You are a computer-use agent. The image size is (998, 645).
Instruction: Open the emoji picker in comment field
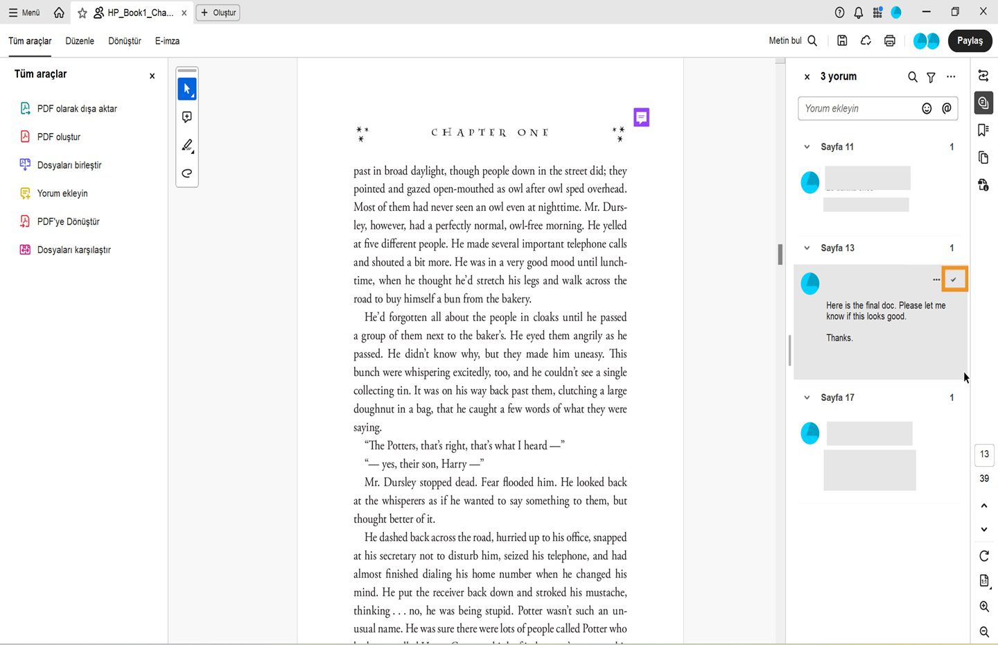(x=927, y=108)
